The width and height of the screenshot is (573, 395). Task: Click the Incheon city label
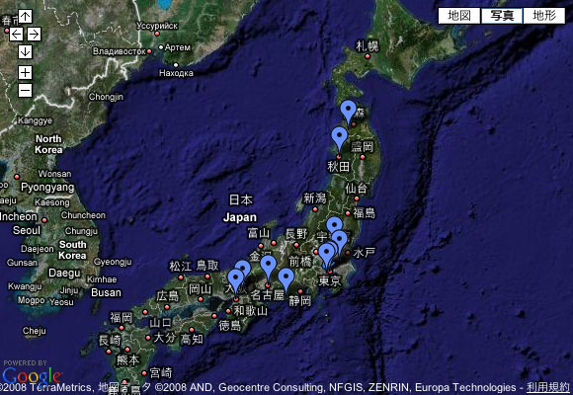click(19, 216)
